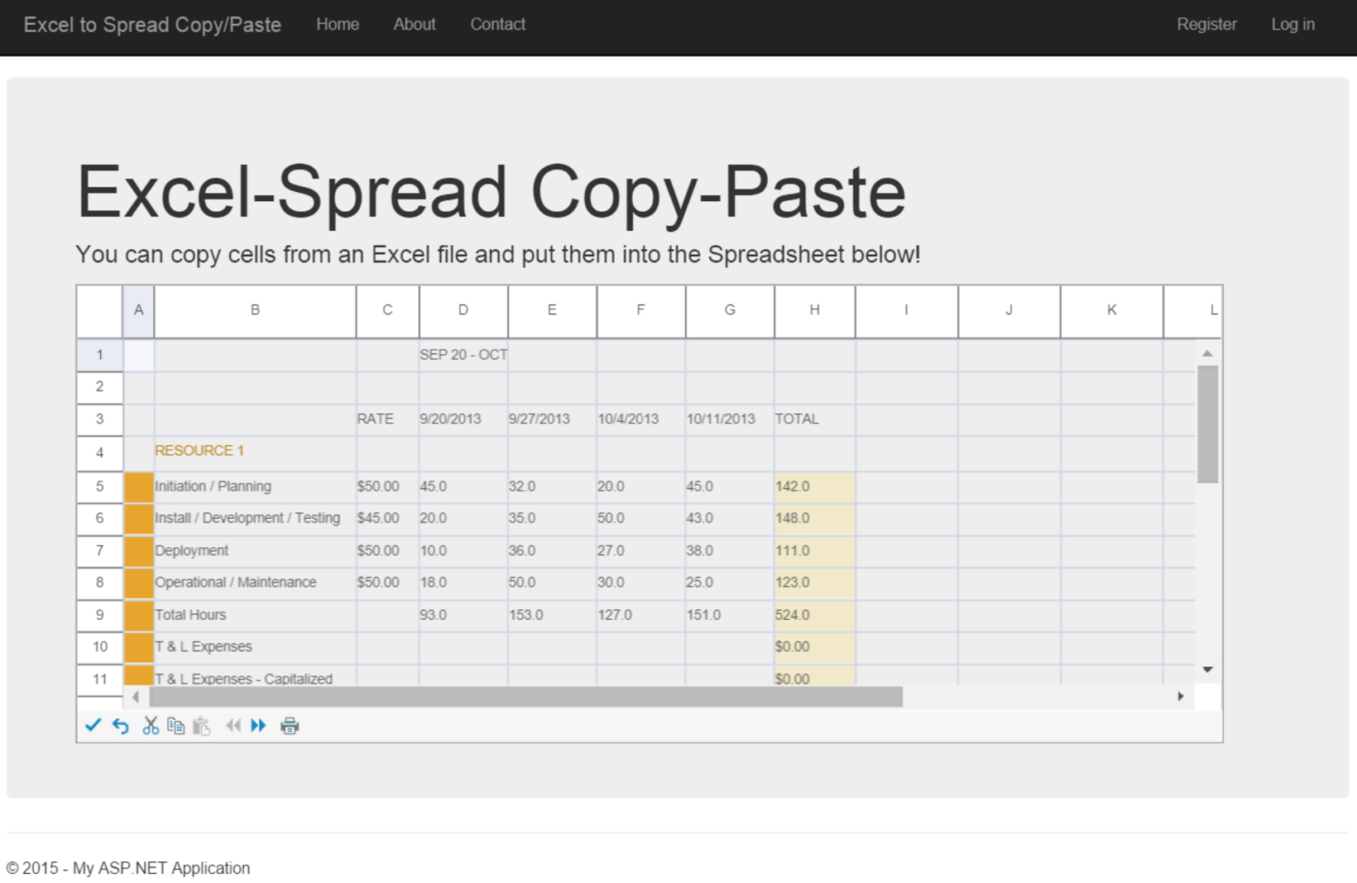This screenshot has width=1357, height=883.
Task: Select the Cut scissors icon
Action: 150,726
